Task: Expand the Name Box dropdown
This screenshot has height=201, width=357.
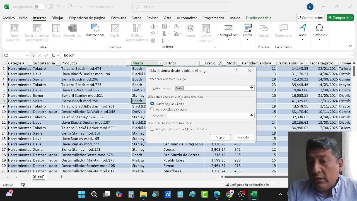Action: pyautogui.click(x=27, y=55)
